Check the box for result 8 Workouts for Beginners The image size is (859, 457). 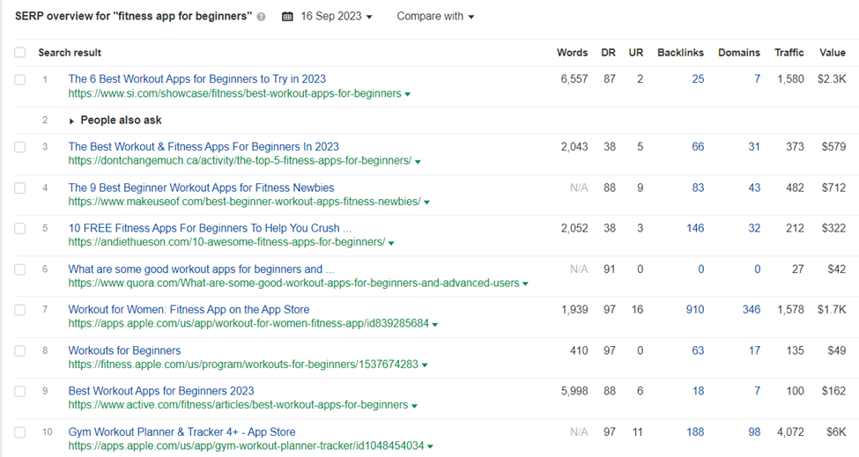(20, 351)
